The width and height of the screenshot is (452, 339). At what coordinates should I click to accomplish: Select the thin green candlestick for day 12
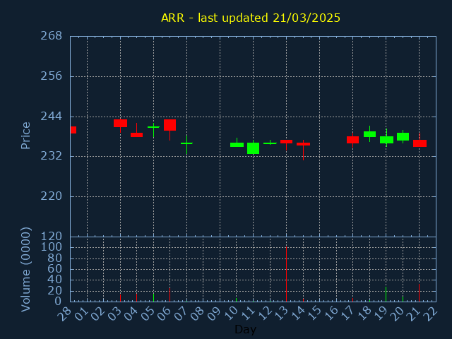270,143
